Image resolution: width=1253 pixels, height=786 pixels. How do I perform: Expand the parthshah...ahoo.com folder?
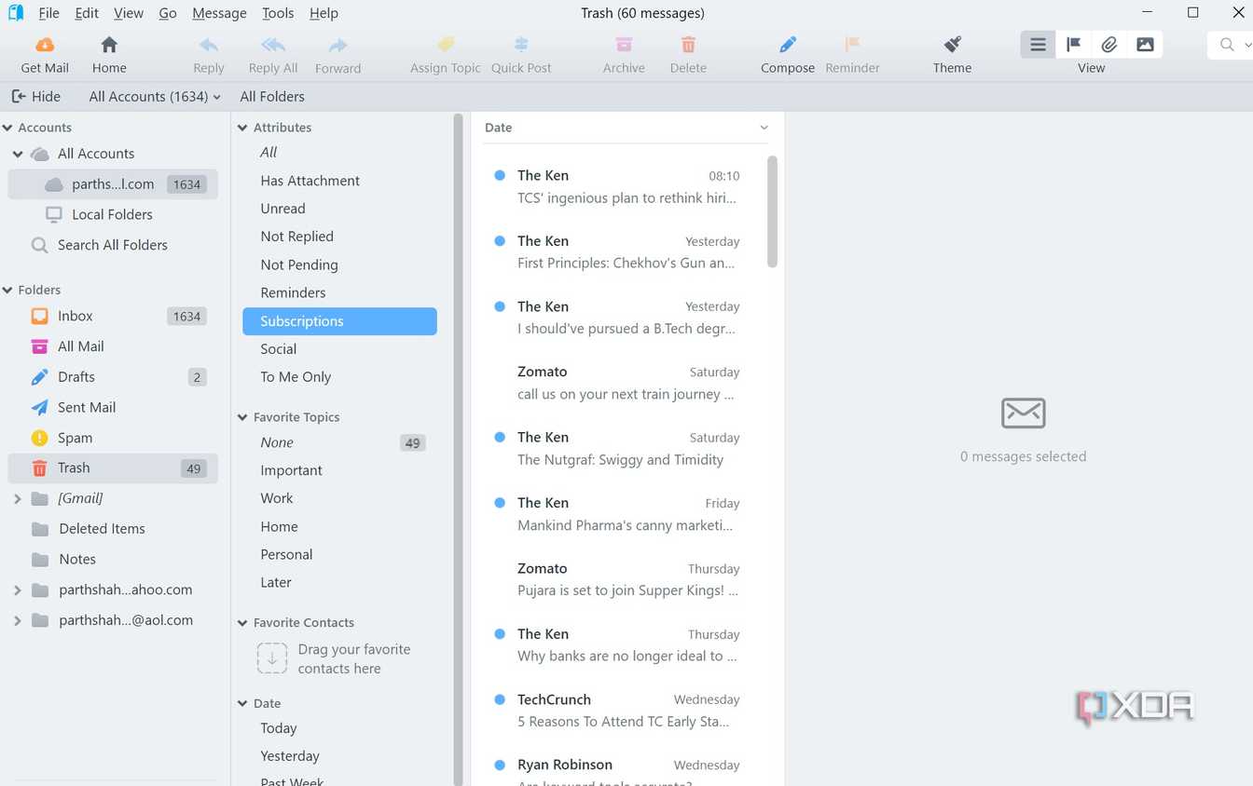(17, 590)
